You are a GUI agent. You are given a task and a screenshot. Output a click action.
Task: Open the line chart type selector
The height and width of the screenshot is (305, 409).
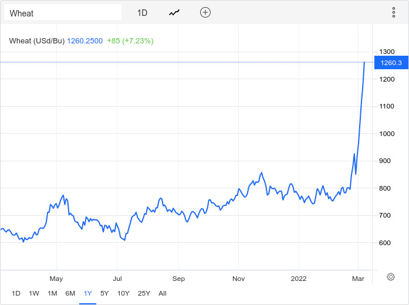tap(174, 12)
